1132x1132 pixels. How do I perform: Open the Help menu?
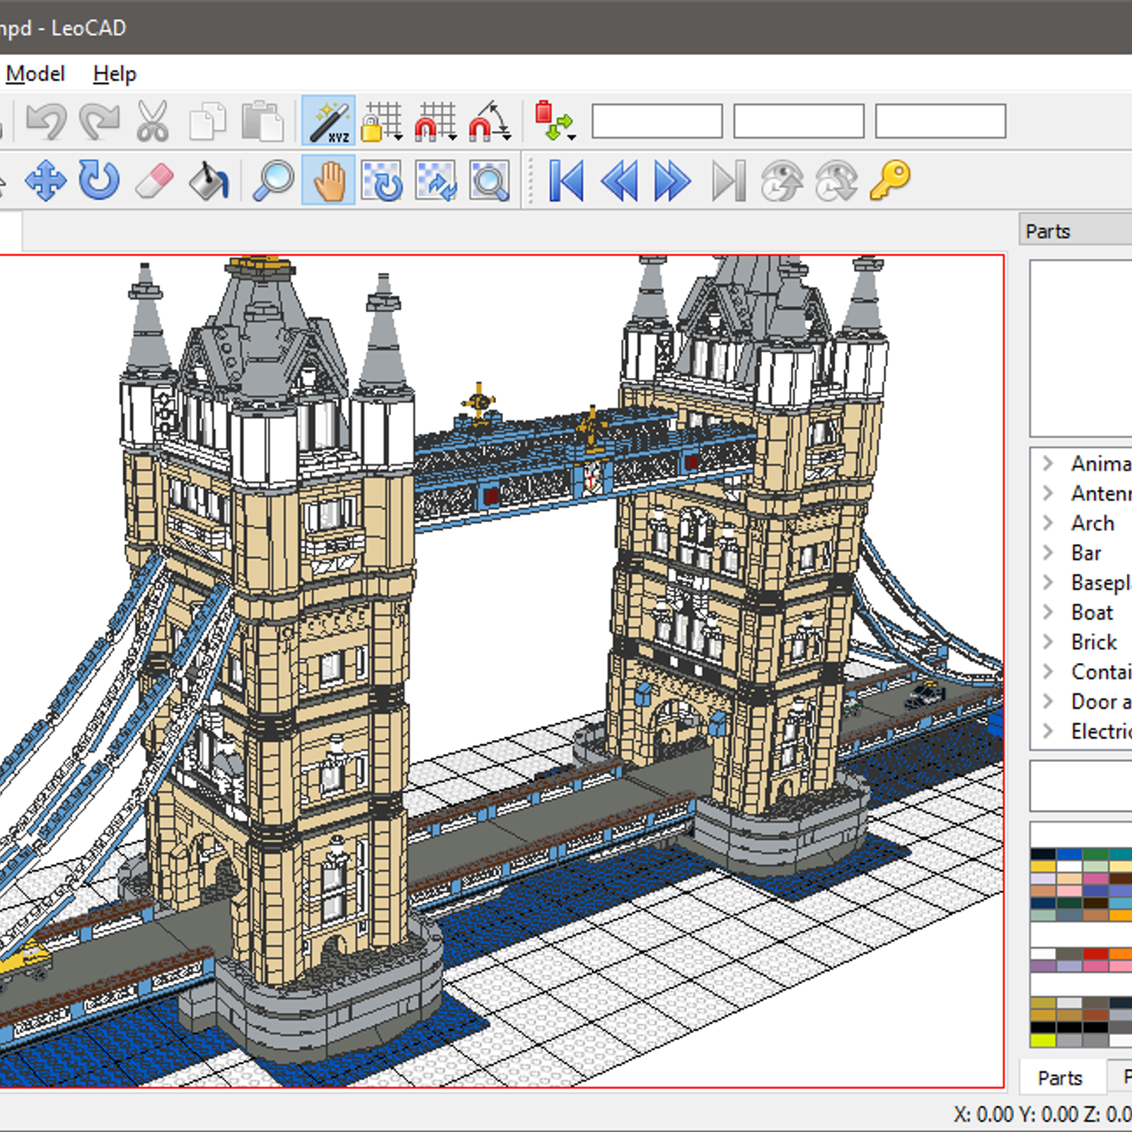[x=115, y=74]
